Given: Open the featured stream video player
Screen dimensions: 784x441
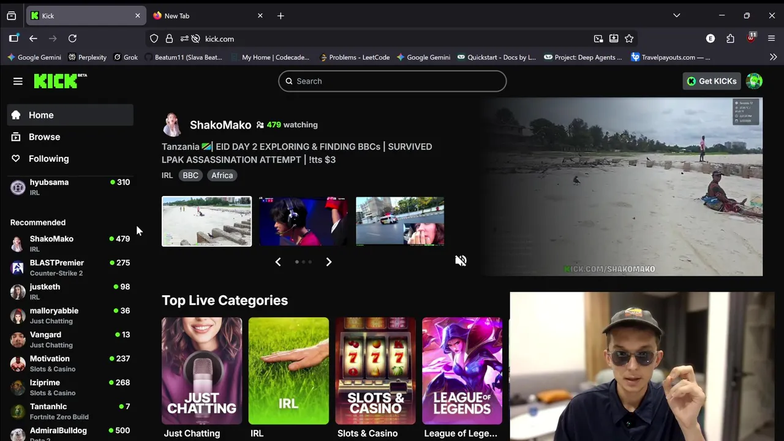Looking at the screenshot, I should coord(622,187).
